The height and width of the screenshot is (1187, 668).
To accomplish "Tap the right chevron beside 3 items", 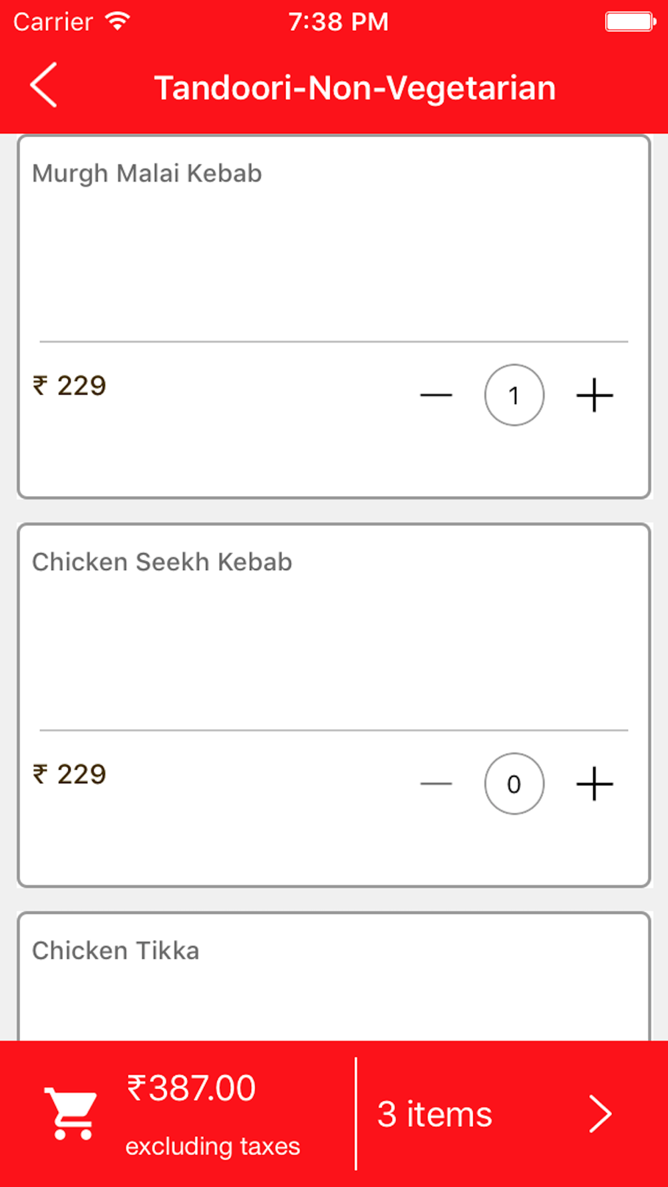I will pyautogui.click(x=600, y=1114).
